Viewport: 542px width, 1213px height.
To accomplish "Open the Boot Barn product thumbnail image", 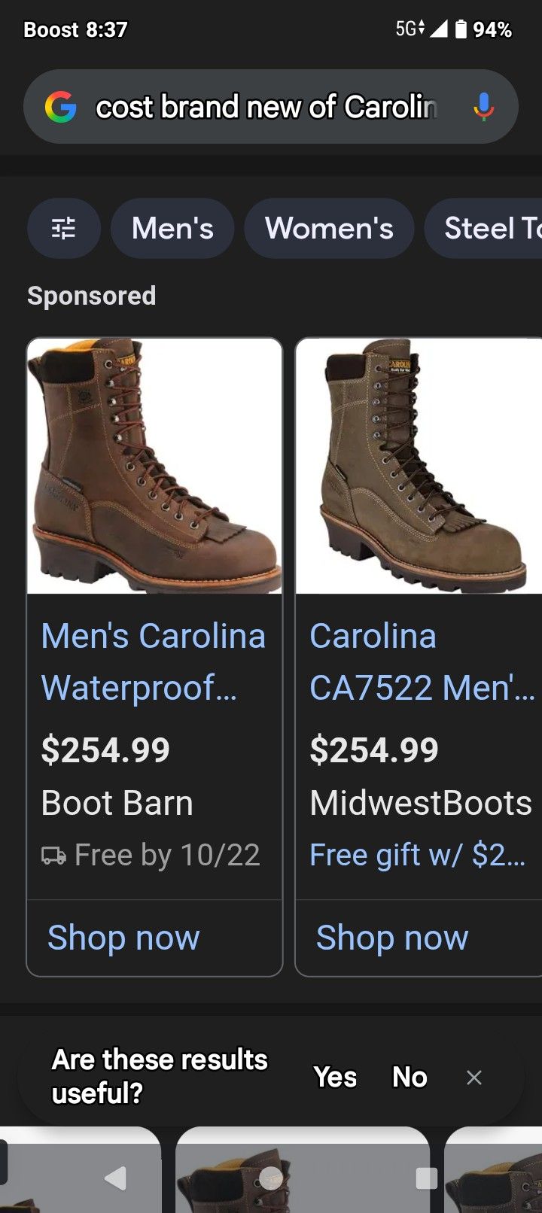I will [154, 468].
